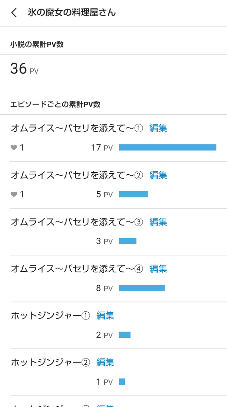Select the 8 PV blue bar
This screenshot has height=407, width=227.
pos(142,288)
